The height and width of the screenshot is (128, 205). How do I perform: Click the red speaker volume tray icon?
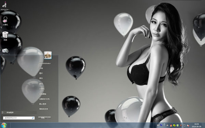[x=181, y=125]
